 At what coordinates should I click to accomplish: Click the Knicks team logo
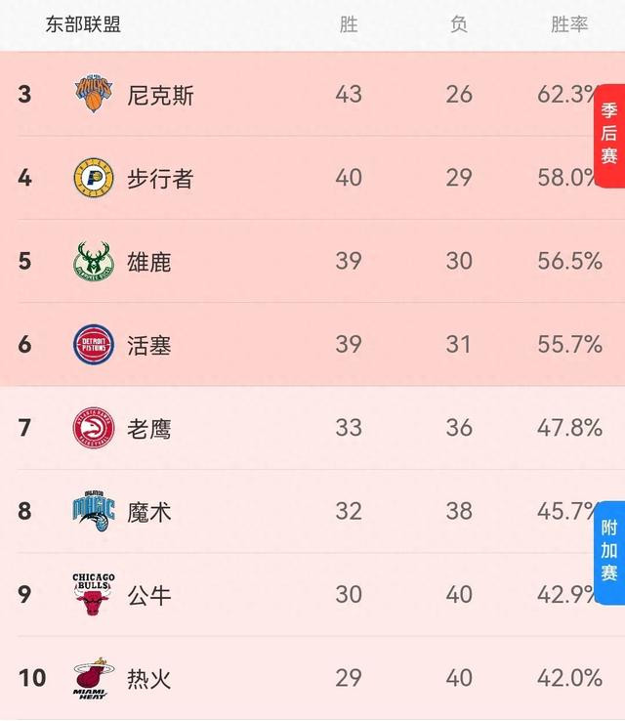coord(94,93)
